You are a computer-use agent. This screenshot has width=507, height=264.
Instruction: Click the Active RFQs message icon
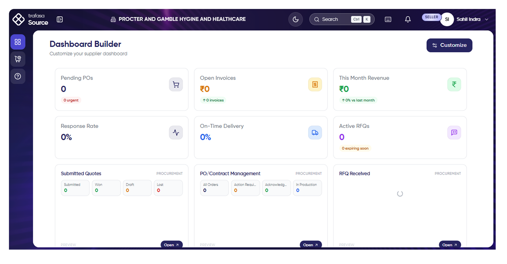click(x=454, y=132)
